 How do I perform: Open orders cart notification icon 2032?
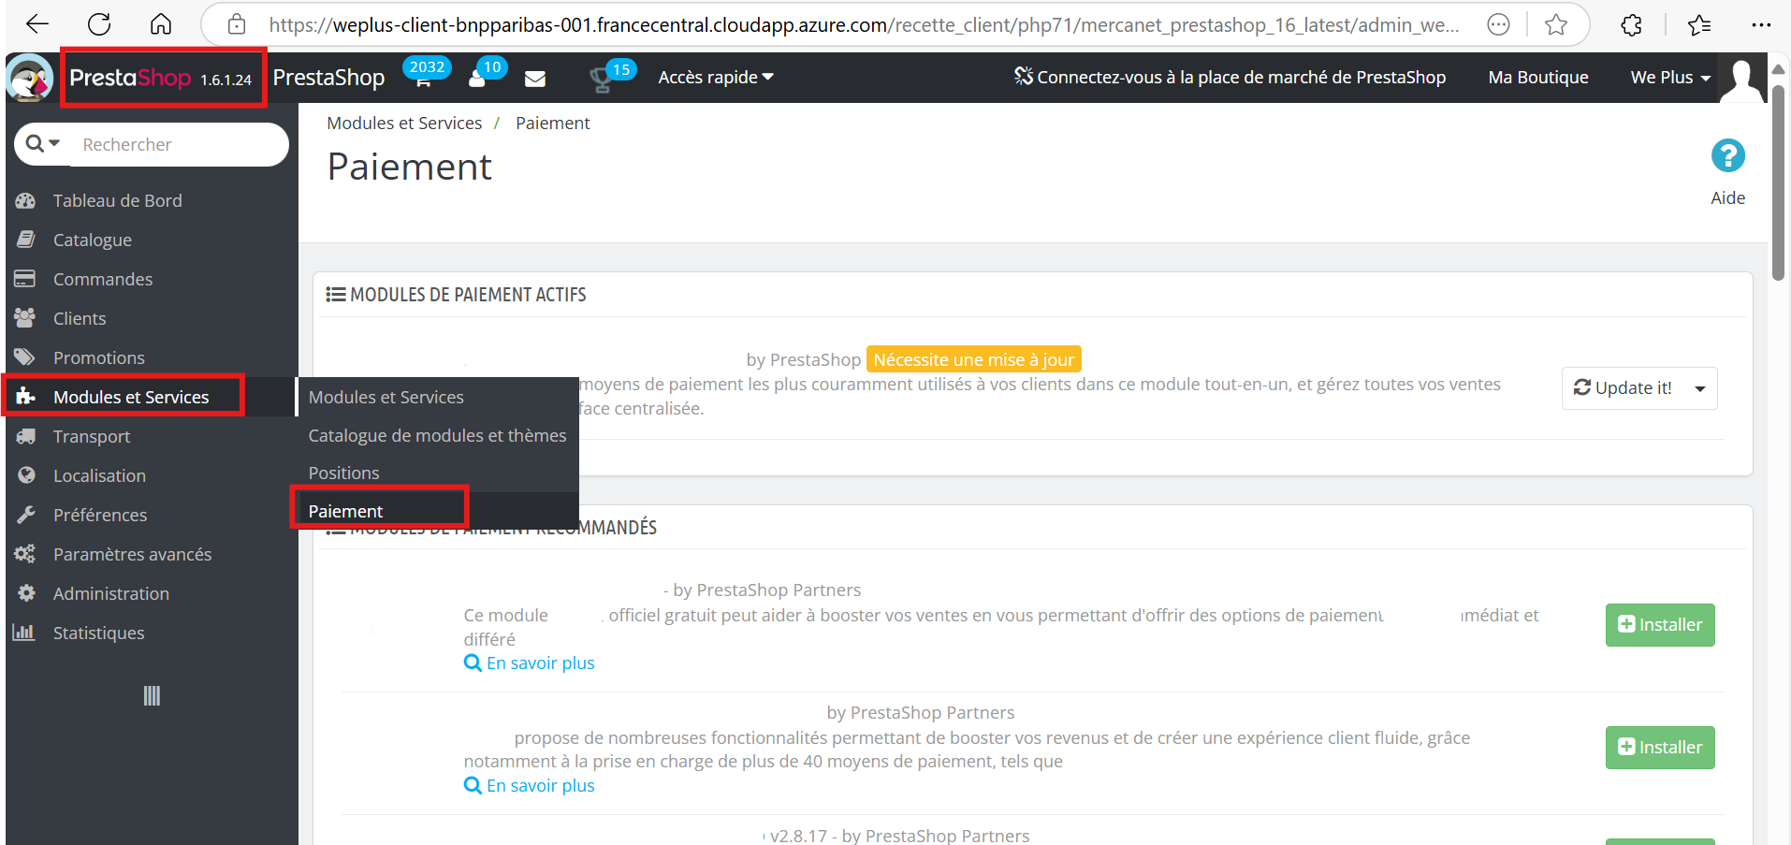425,75
